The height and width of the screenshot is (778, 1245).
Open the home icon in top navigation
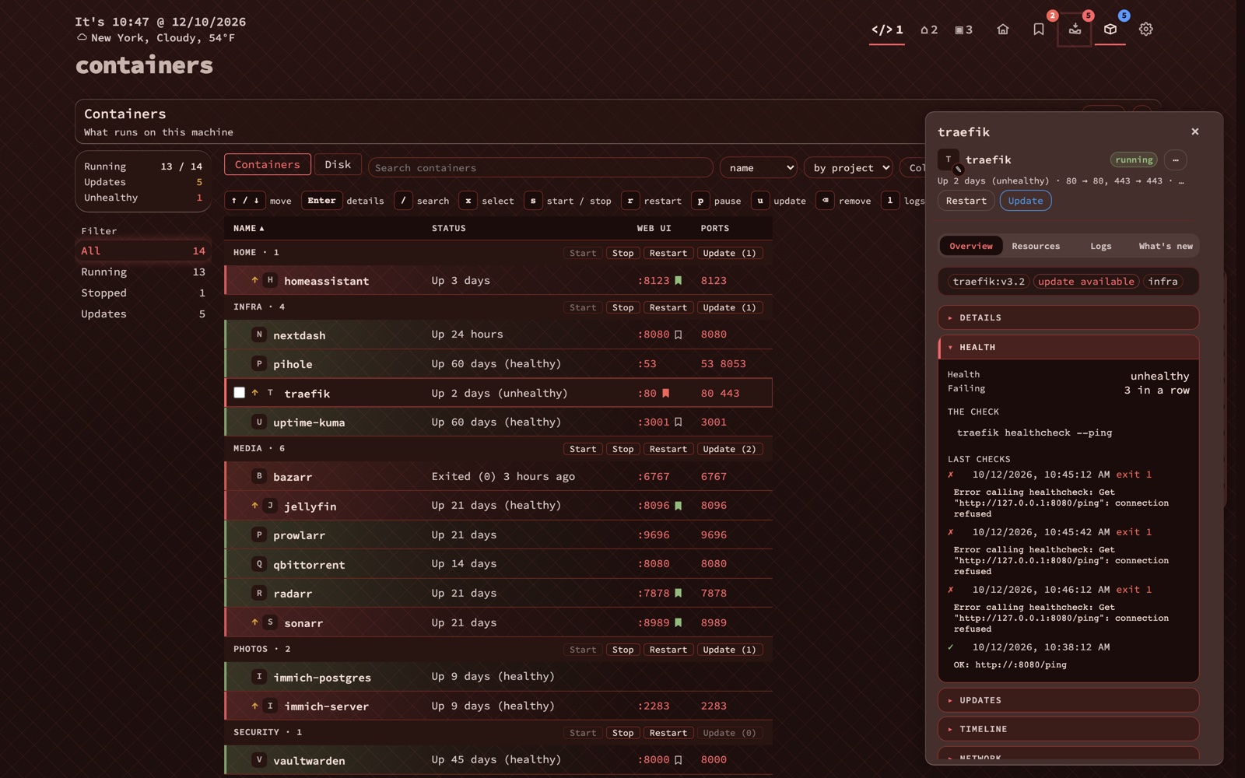click(x=1003, y=30)
